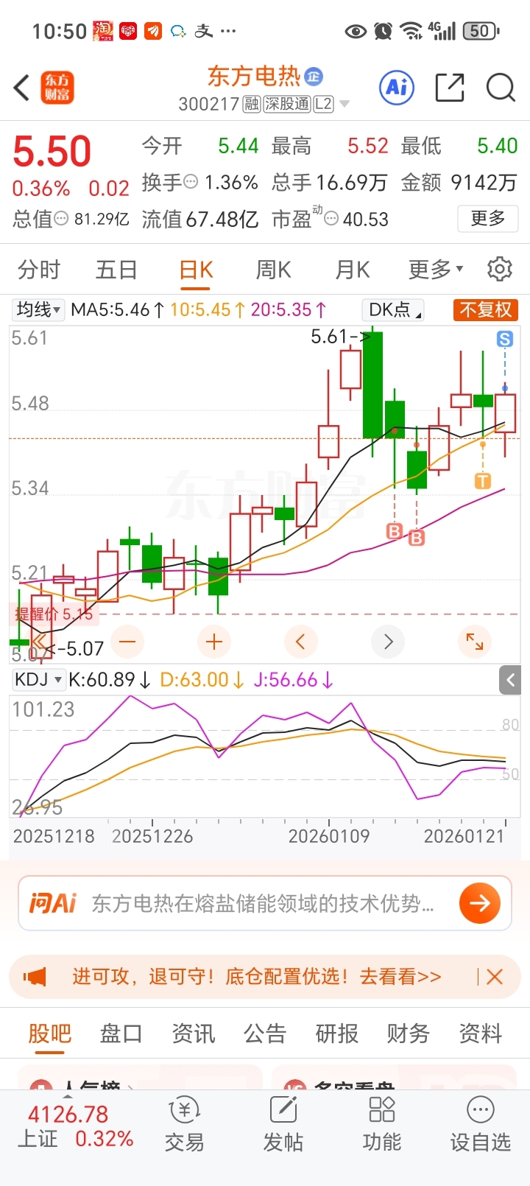Open the Ai assistant icon
The width and height of the screenshot is (530, 1186).
(x=397, y=88)
